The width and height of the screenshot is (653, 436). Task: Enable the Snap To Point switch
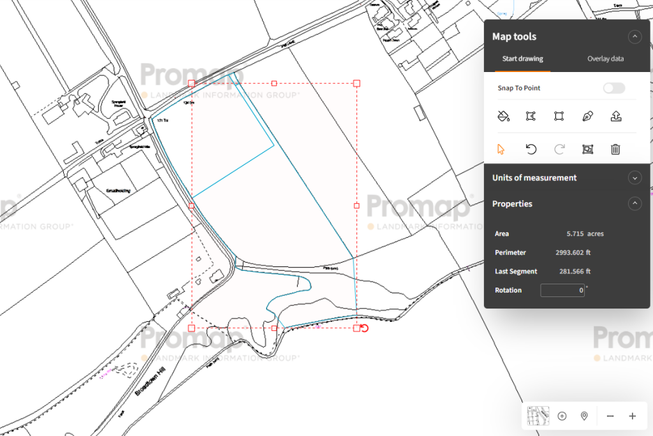pos(614,88)
